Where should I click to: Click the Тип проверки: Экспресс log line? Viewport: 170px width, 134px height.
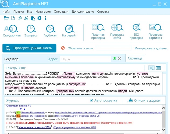(x=44, y=119)
